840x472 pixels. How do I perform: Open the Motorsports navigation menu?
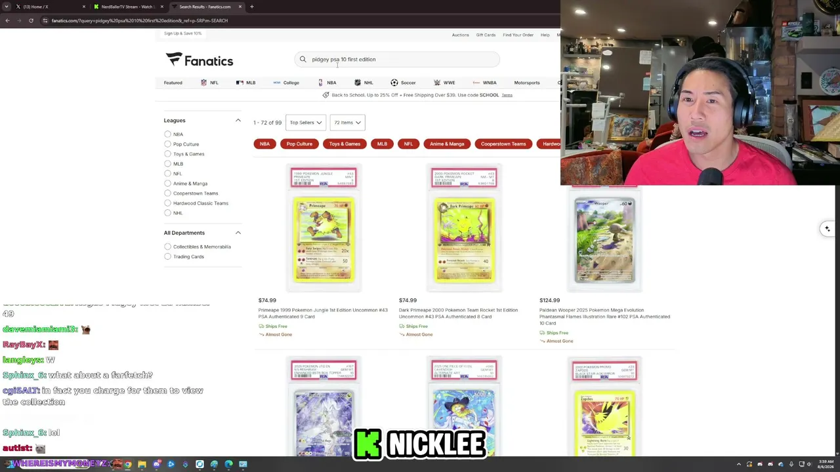(527, 83)
